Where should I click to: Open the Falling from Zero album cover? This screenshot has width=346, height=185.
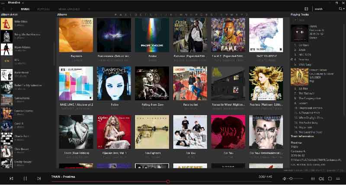pyautogui.click(x=152, y=83)
